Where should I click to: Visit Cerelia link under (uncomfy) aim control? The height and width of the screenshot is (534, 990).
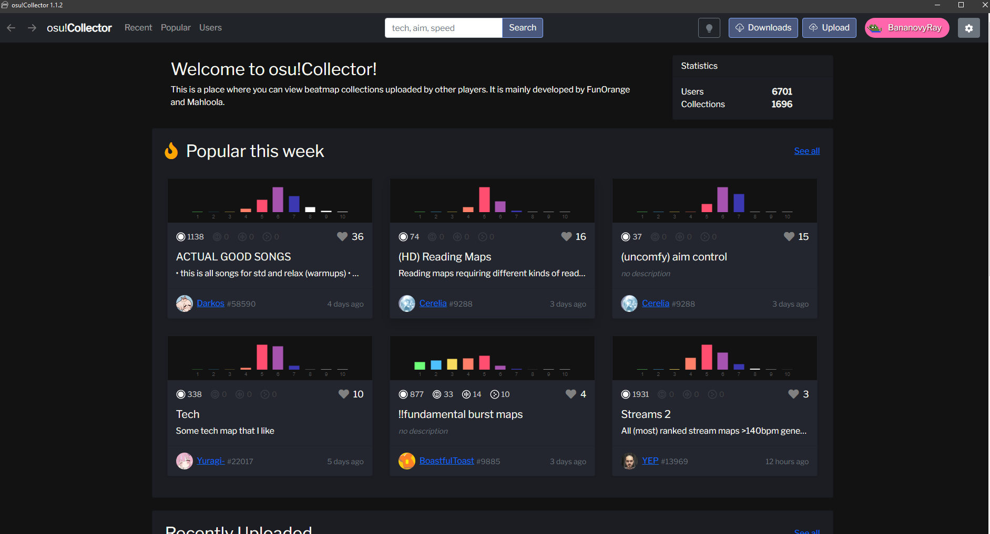[655, 303]
